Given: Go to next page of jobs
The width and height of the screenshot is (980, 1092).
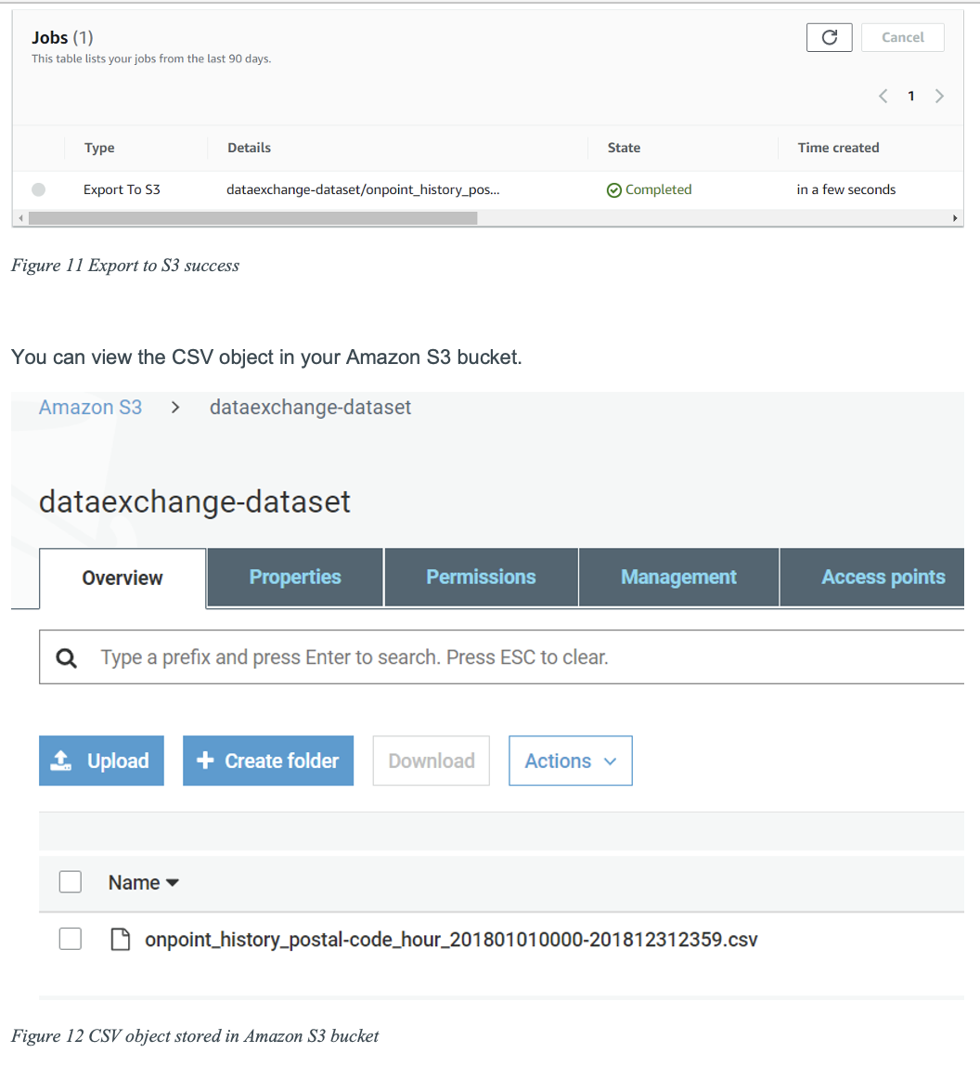Looking at the screenshot, I should tap(939, 96).
